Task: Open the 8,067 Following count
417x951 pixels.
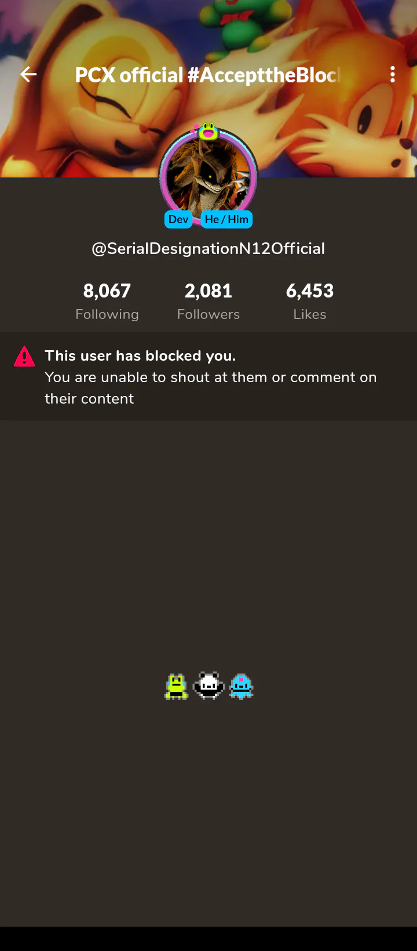Action: coord(107,291)
